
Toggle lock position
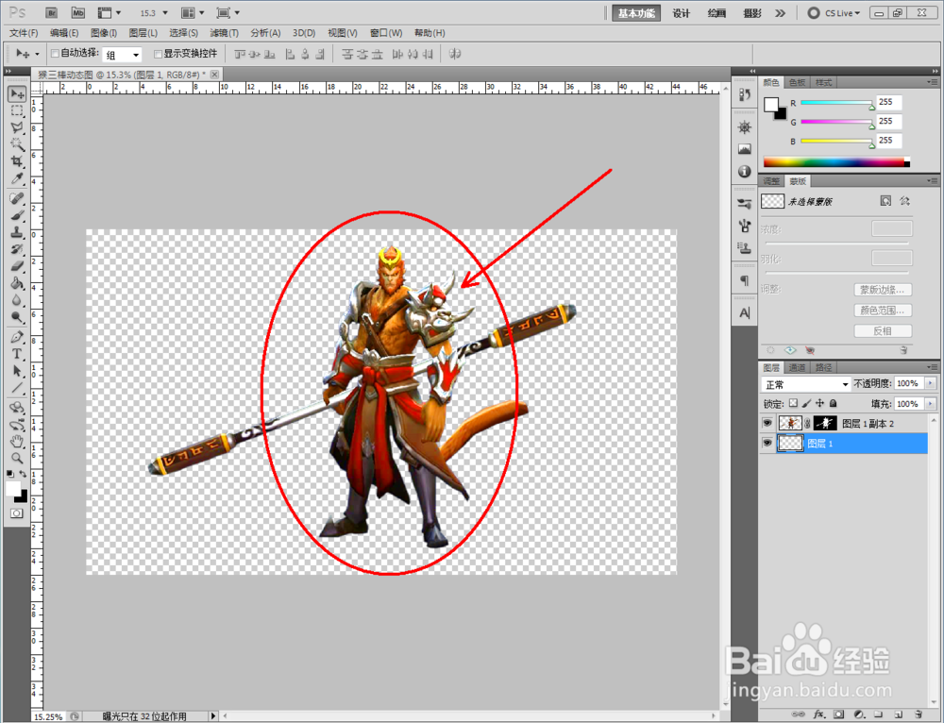pos(820,403)
